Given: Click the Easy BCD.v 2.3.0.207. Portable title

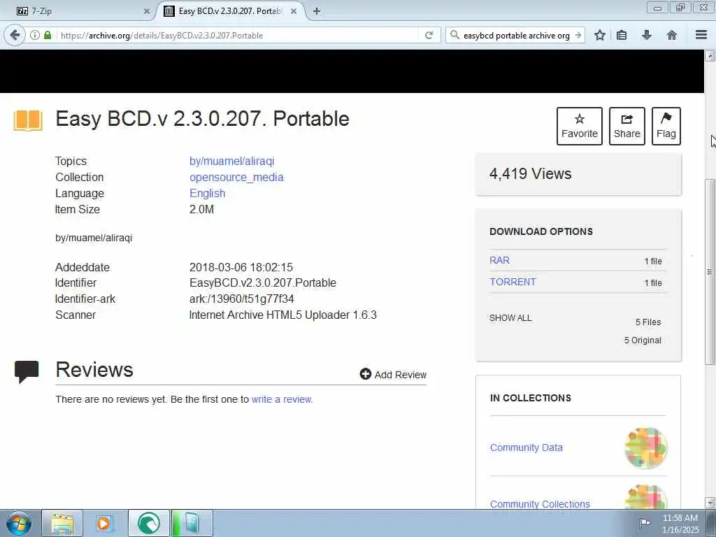Looking at the screenshot, I should pyautogui.click(x=202, y=119).
